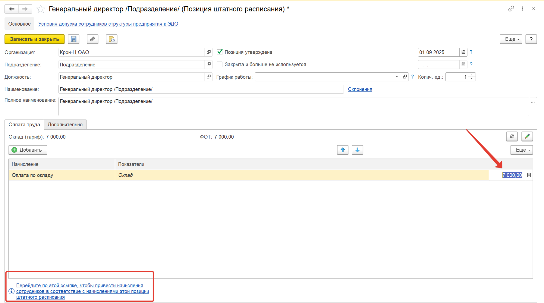Select the Основное navigation tab
The height and width of the screenshot is (303, 544).
tap(19, 24)
